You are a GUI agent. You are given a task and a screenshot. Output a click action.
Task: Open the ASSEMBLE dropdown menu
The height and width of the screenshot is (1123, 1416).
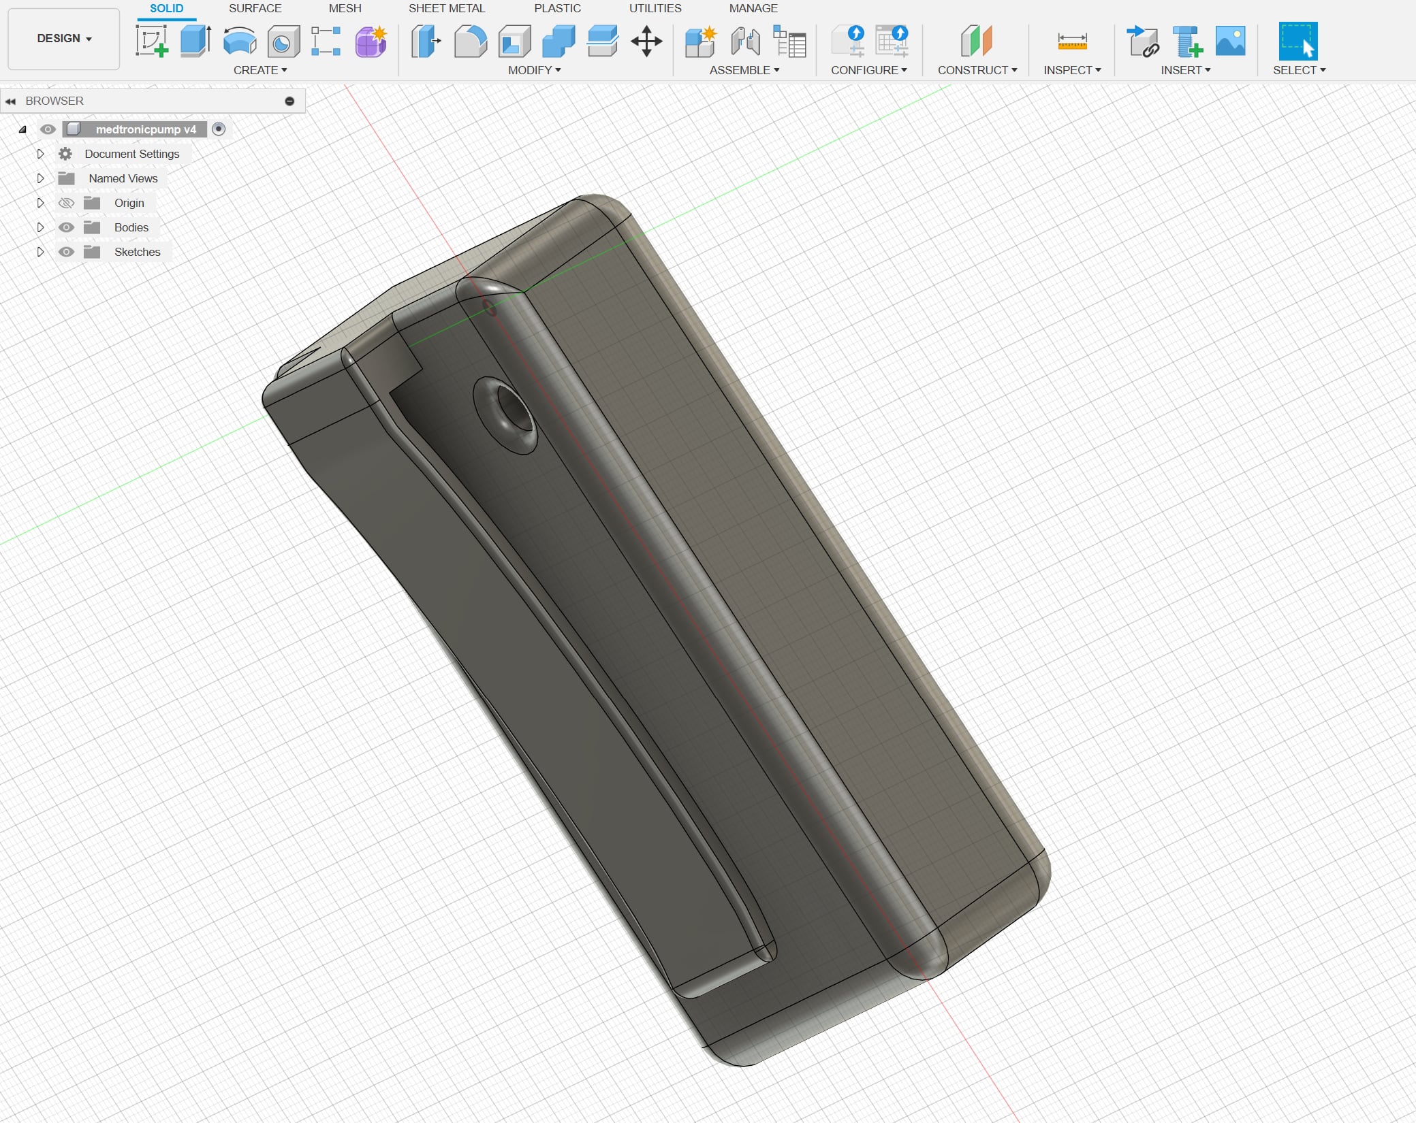pyautogui.click(x=744, y=70)
